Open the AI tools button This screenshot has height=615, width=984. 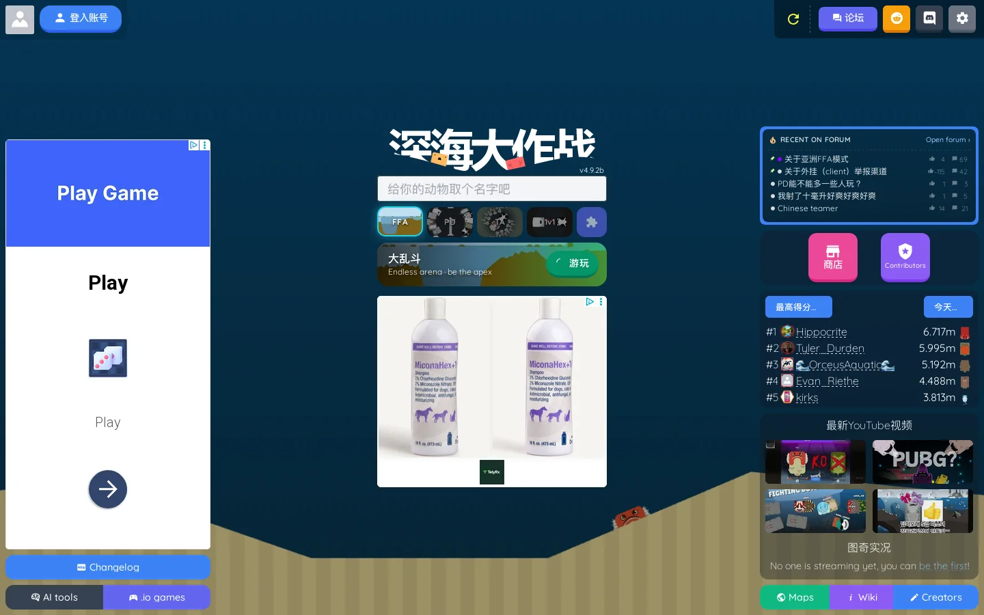click(55, 597)
